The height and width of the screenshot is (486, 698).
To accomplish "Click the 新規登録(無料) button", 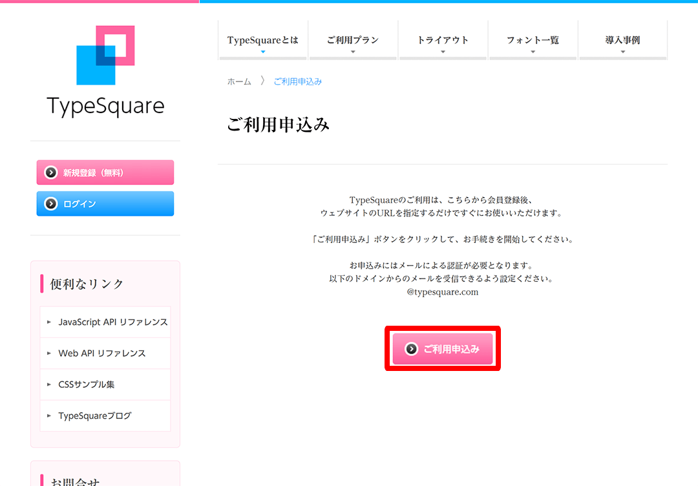I will 105,173.
